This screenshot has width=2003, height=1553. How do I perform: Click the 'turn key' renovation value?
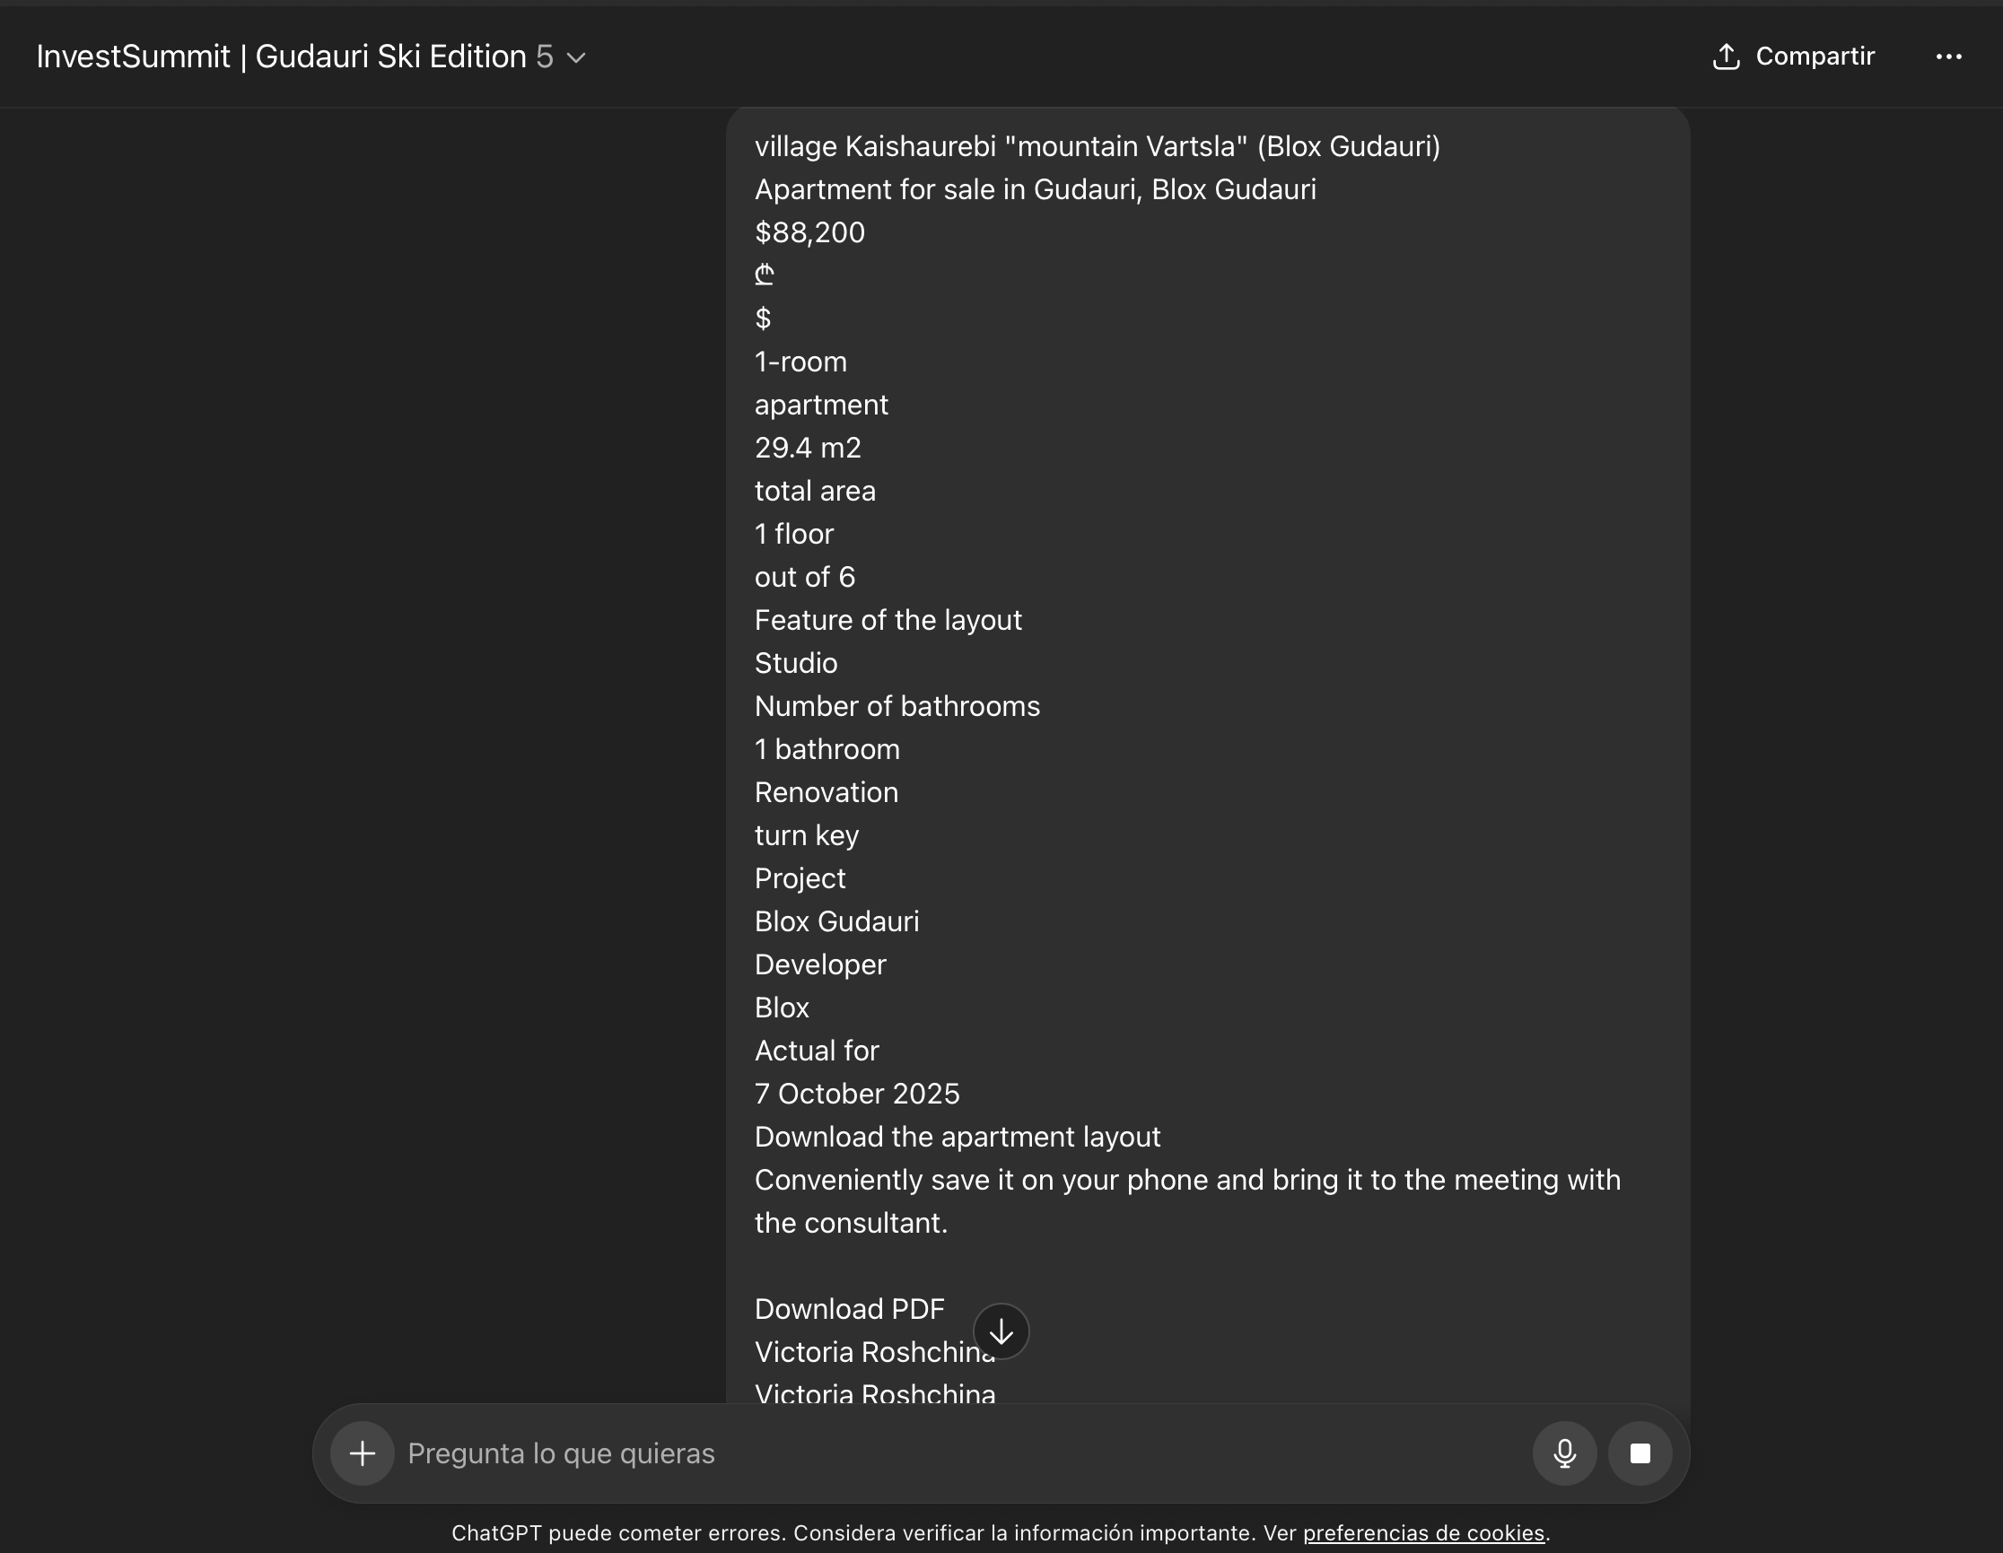pos(806,835)
